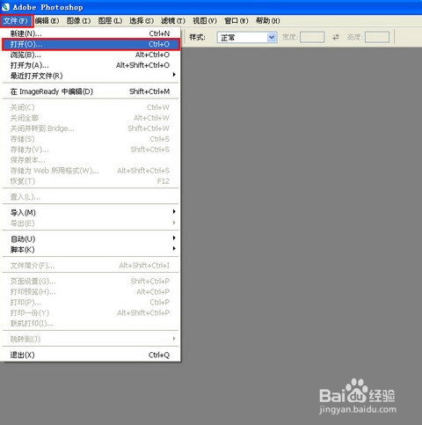
Task: Open the 图层(L) menu
Action: coord(110,21)
